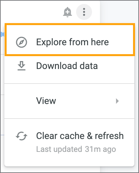
Task: Choose Download data option
Action: tap(69, 66)
